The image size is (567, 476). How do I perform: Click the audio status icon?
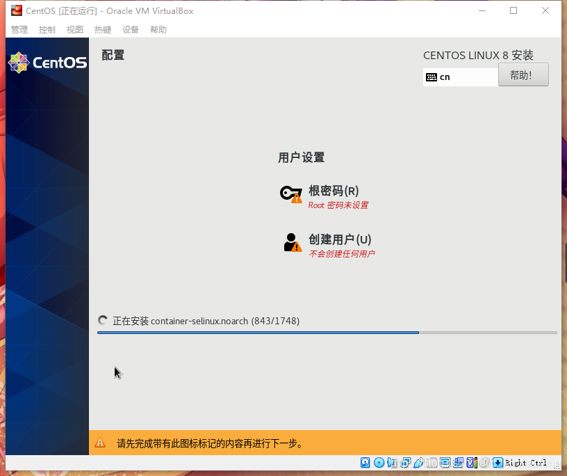point(392,463)
